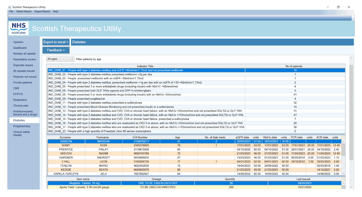Maximize the Scottish Therapeutics Utility window
This screenshot has width=362, height=197.
(338, 7)
